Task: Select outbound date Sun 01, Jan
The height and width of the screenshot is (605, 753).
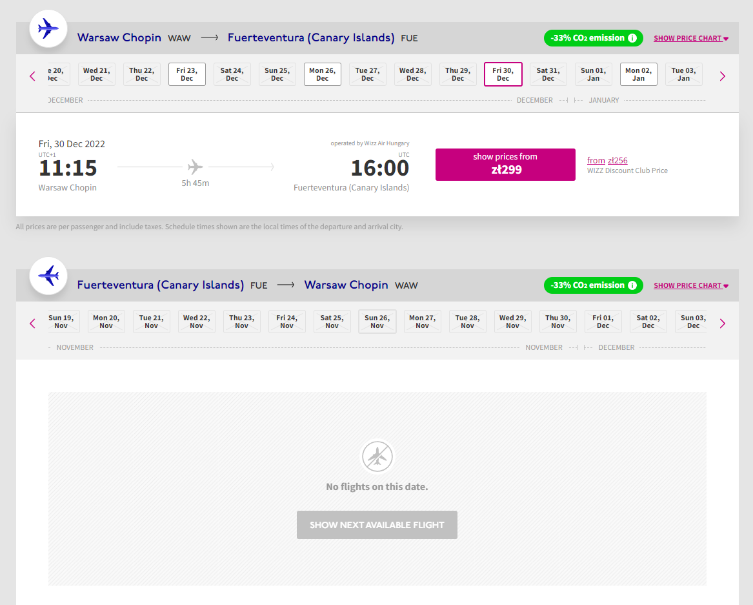Action: (593, 74)
